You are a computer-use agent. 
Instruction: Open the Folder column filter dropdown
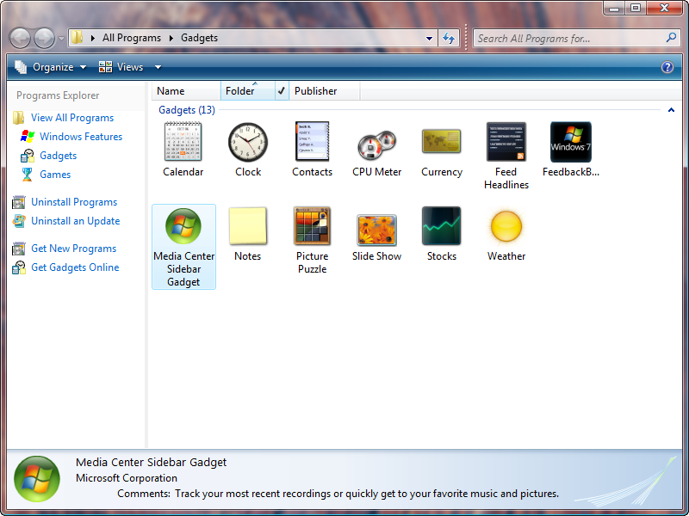point(282,91)
